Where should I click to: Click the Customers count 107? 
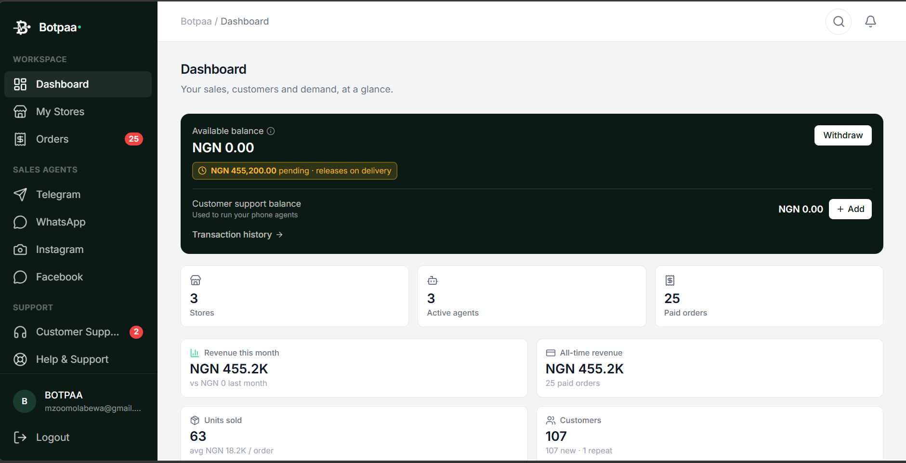point(556,437)
